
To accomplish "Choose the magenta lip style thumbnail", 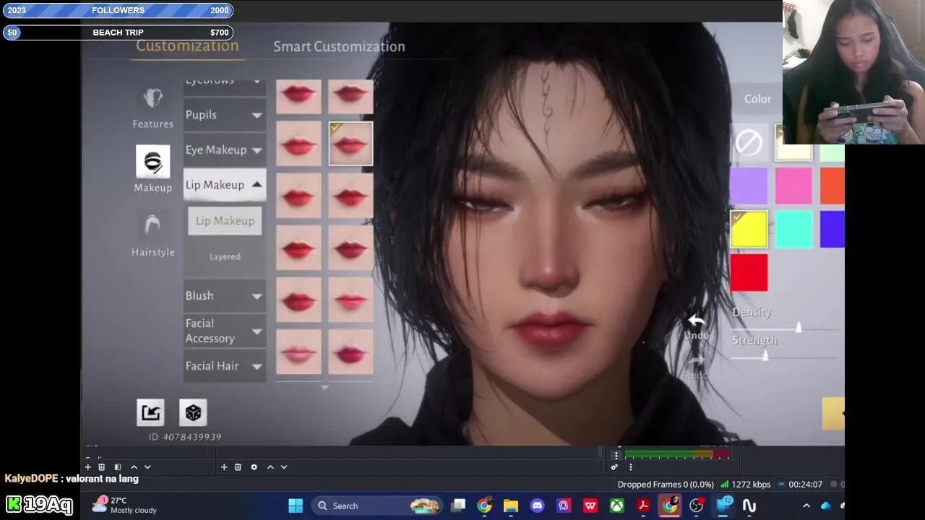I will click(x=350, y=352).
